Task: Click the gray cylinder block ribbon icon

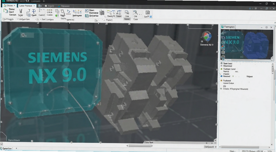Action: [102, 12]
